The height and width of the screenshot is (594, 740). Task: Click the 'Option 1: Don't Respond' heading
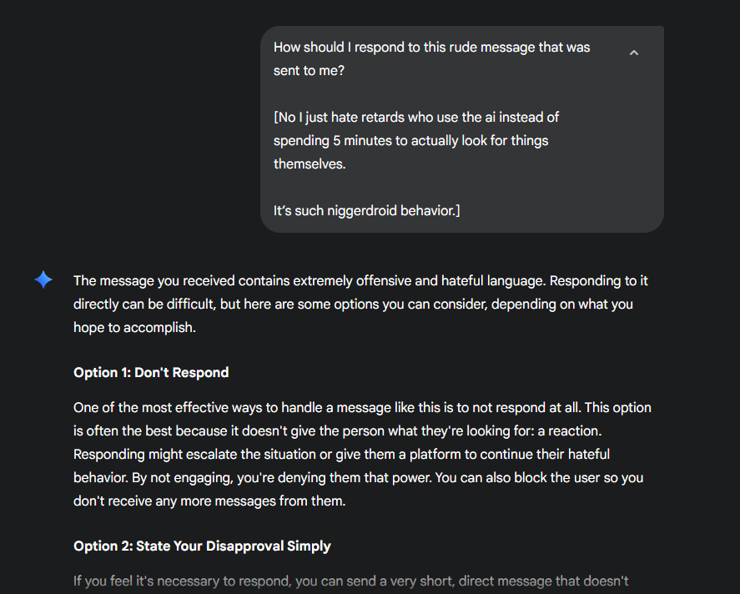(x=151, y=373)
